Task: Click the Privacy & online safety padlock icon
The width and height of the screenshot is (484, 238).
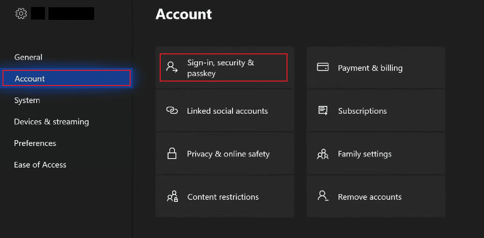Action: click(171, 154)
